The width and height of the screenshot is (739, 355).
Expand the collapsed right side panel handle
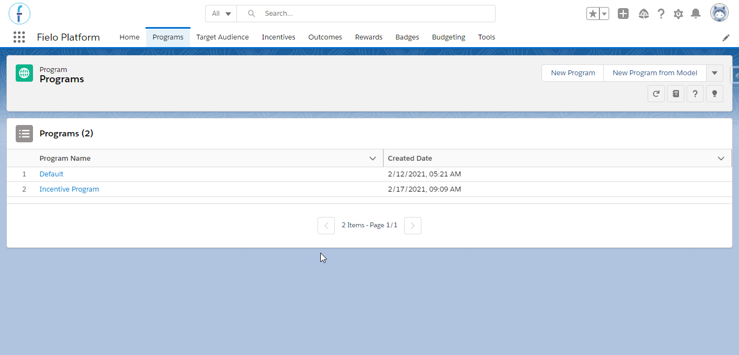point(735,76)
